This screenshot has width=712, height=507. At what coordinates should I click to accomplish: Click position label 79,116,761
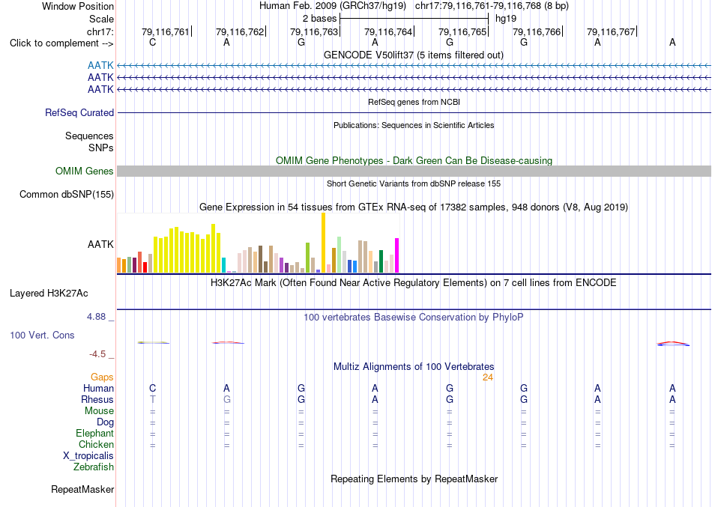[x=166, y=31]
